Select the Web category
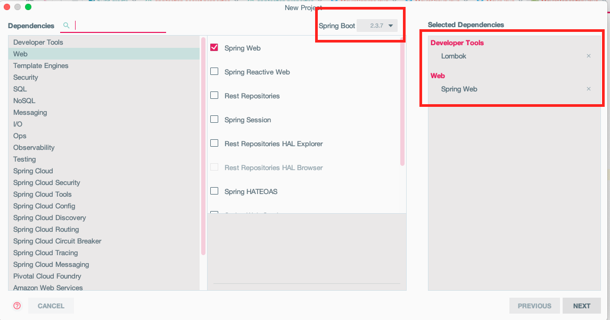 pos(104,54)
